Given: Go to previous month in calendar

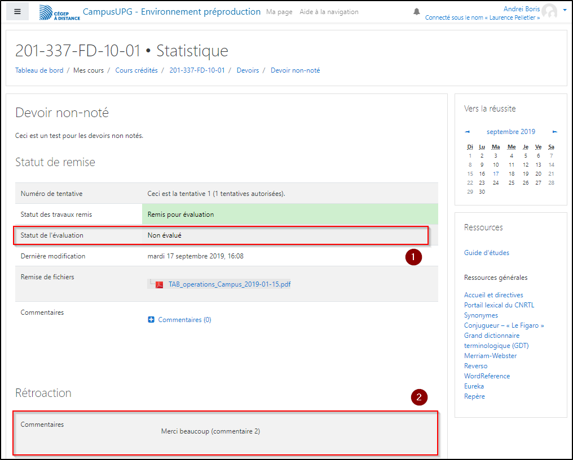Looking at the screenshot, I should [x=467, y=132].
